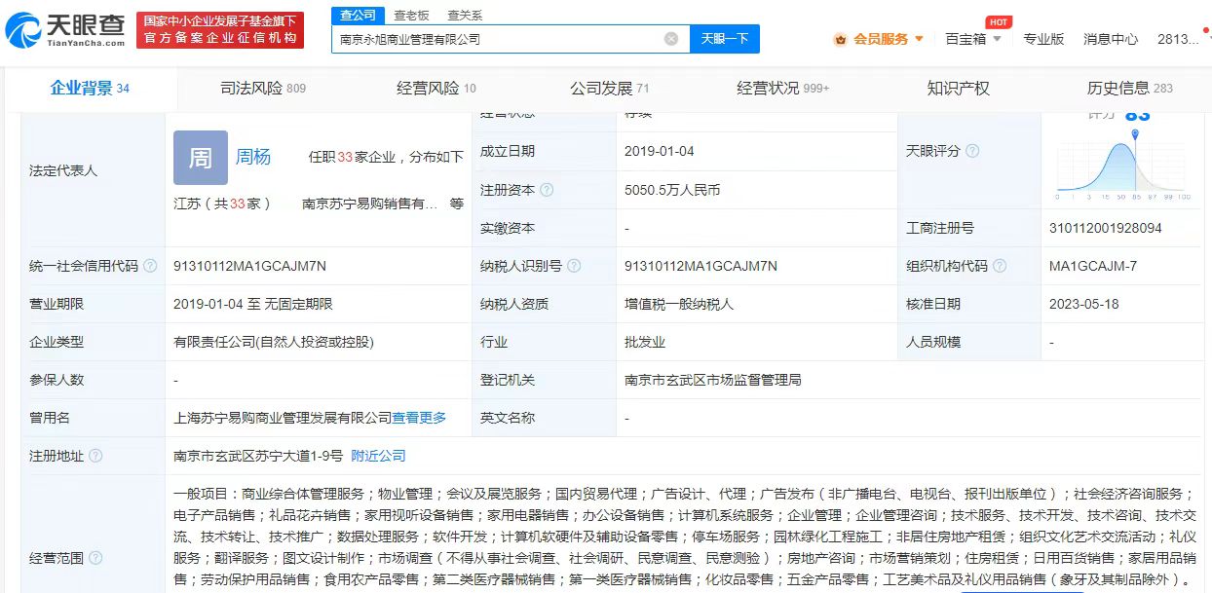The image size is (1212, 593).
Task: Open the TianYanCha logo homepage
Action: (65, 30)
